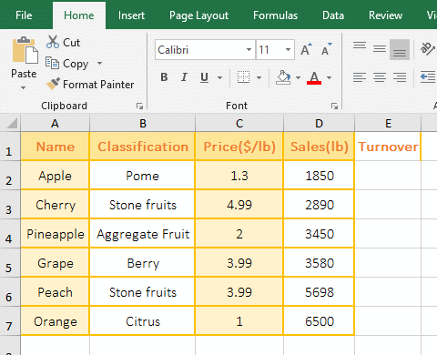The width and height of the screenshot is (437, 355).
Task: Cut the selection with scissors icon
Action: pos(53,42)
